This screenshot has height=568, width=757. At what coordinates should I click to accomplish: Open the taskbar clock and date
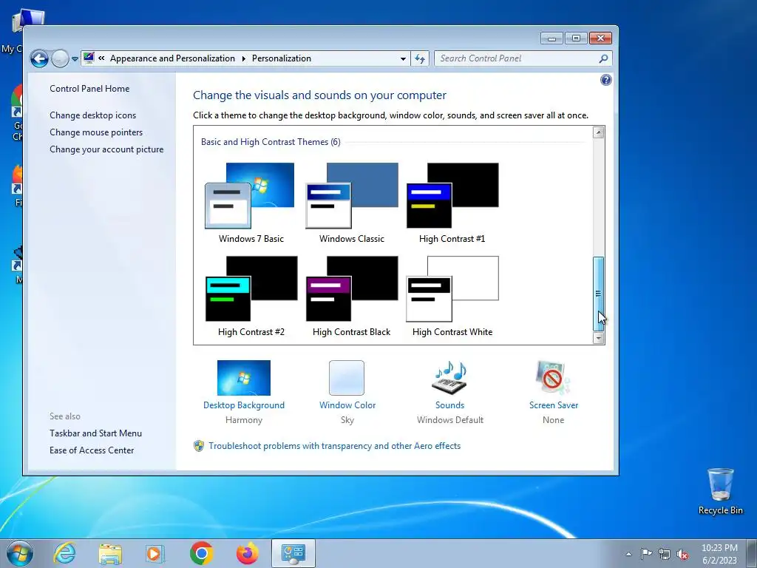[x=719, y=554]
